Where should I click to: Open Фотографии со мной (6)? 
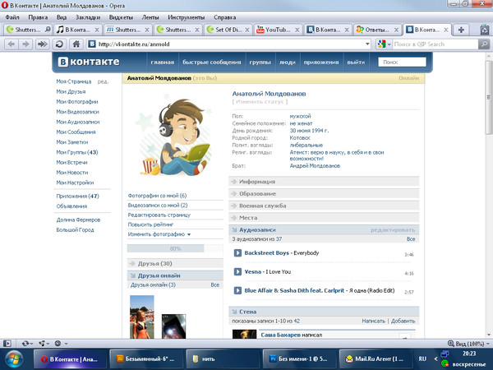(157, 196)
